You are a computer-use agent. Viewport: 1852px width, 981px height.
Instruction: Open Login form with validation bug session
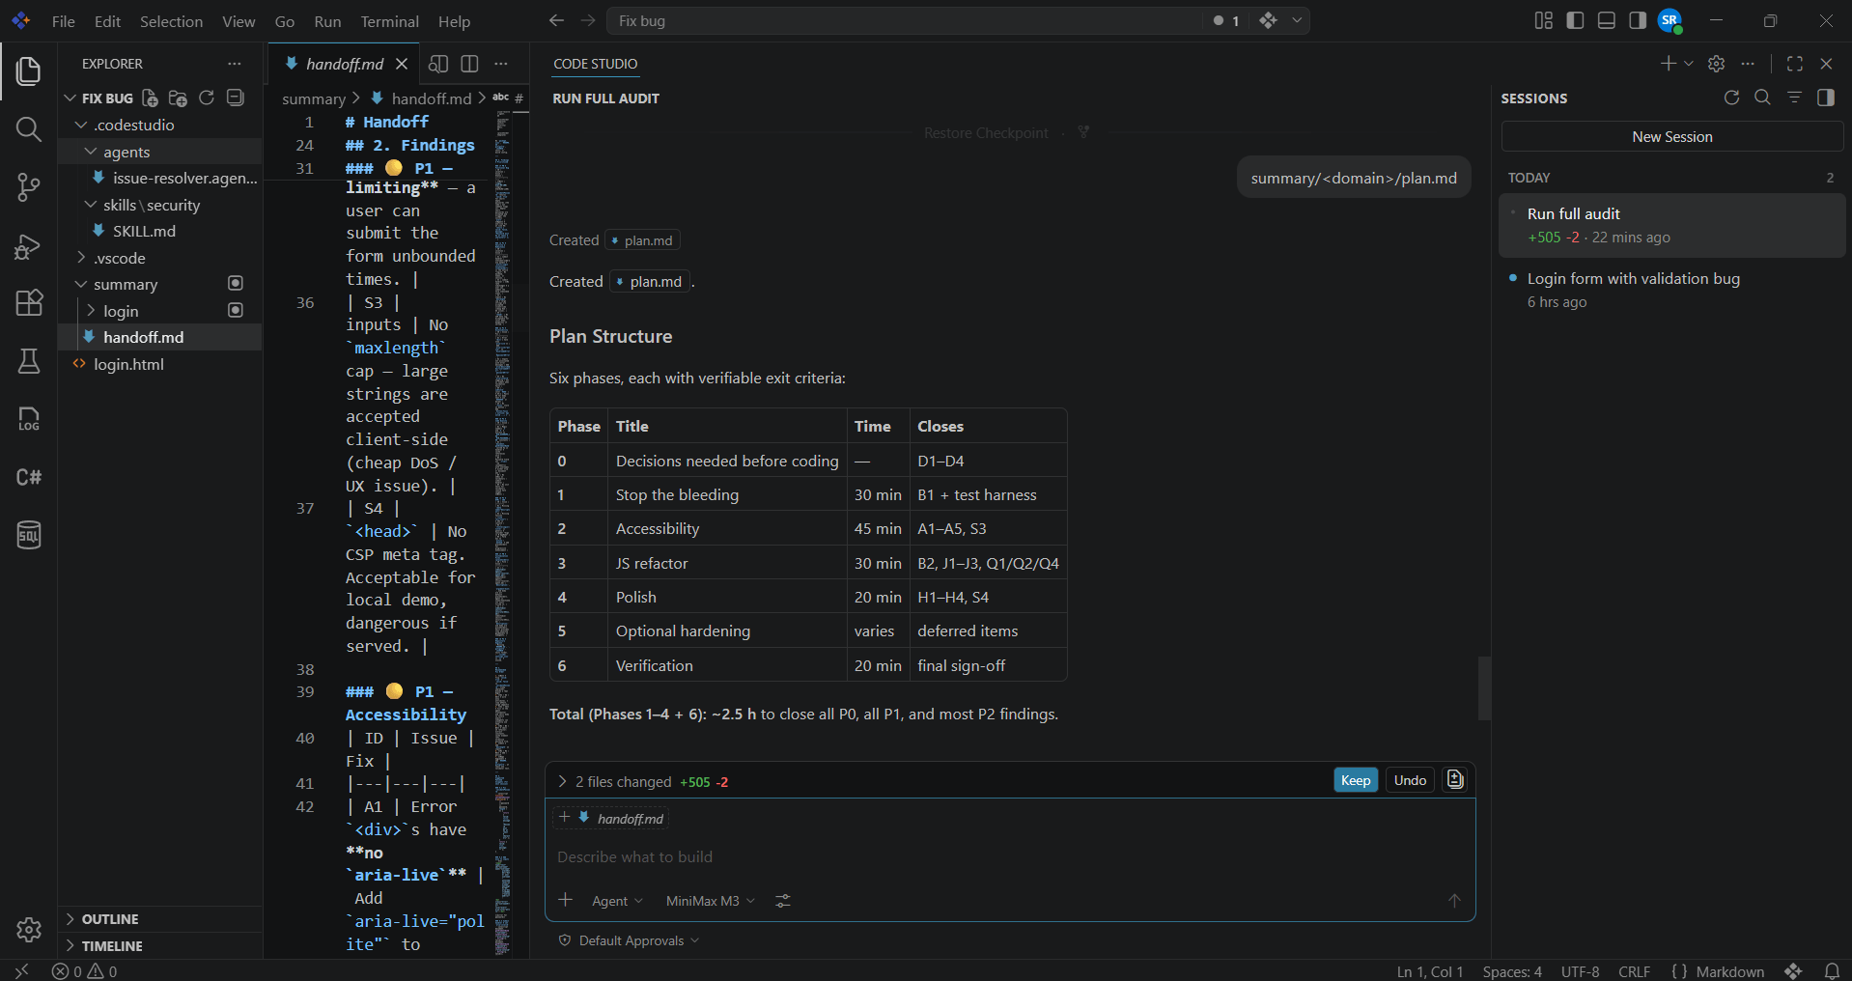[1671, 290]
